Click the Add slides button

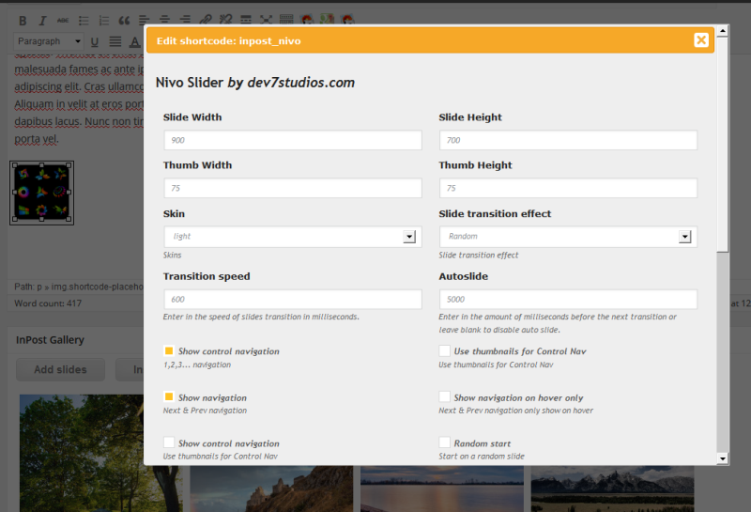(x=60, y=369)
